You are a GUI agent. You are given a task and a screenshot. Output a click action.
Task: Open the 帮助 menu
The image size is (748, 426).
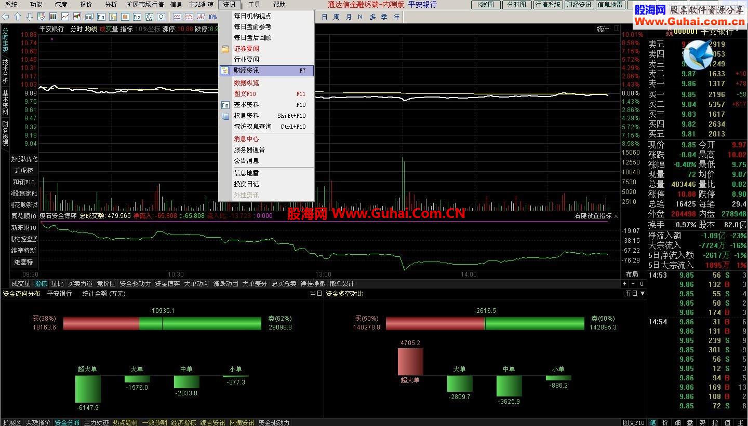(279, 5)
